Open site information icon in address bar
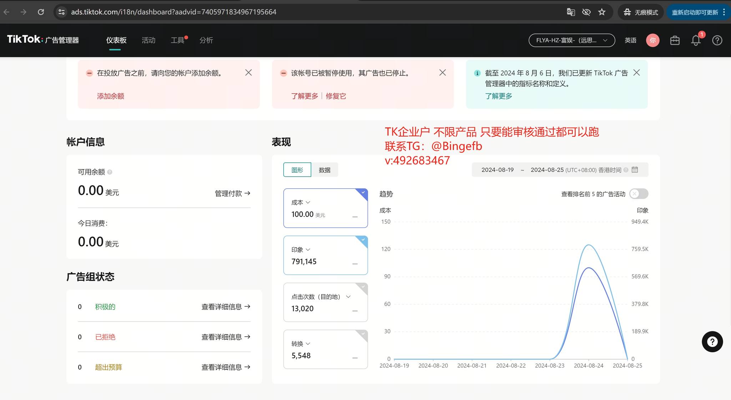The image size is (731, 400). pyautogui.click(x=62, y=12)
